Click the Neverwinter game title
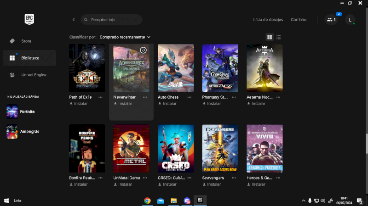 pyautogui.click(x=124, y=97)
